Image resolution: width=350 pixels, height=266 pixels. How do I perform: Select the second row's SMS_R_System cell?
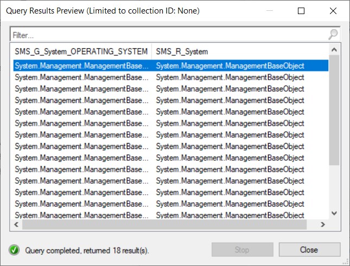[x=230, y=77]
